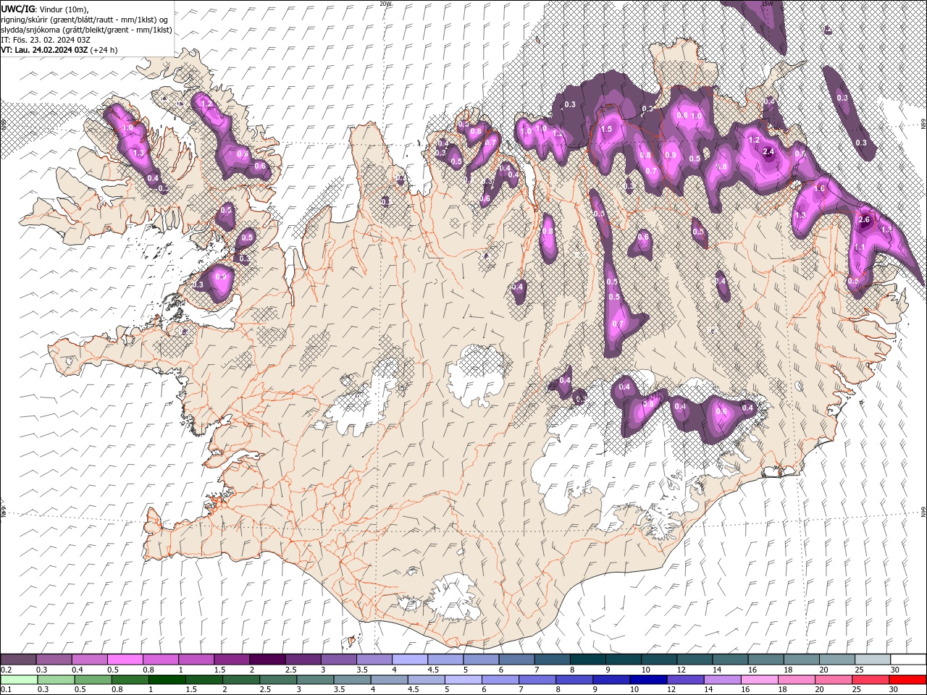Pick the white snow legend swatch labeled 30
The width and height of the screenshot is (927, 695).
click(908, 660)
